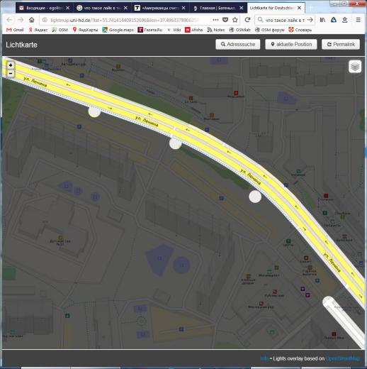367x369 pixels.
Task: Open the Info link in the footer
Action: click(264, 358)
